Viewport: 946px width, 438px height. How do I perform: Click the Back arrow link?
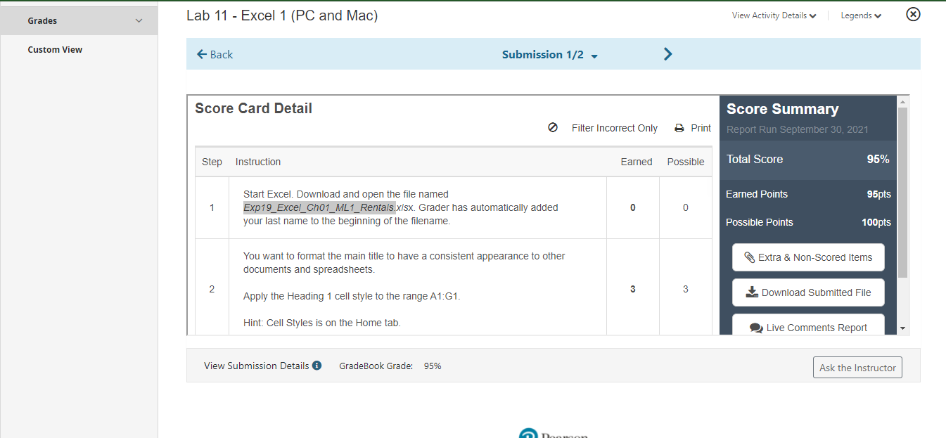(215, 54)
